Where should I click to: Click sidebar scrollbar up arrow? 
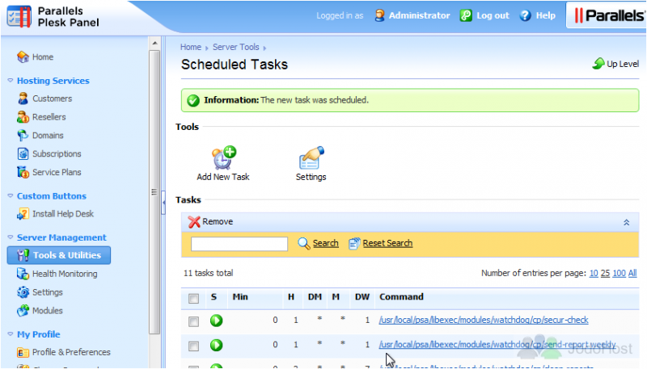[154, 43]
